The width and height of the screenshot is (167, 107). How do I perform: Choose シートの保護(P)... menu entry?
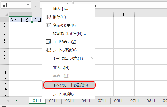(69, 50)
